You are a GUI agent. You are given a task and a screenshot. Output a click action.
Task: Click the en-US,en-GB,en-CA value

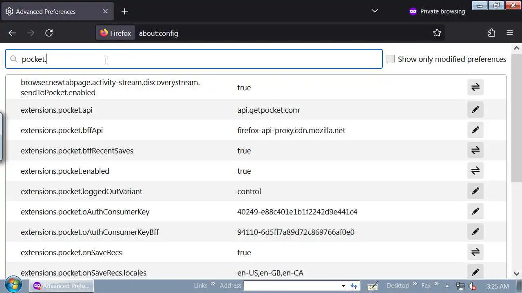[270, 273]
